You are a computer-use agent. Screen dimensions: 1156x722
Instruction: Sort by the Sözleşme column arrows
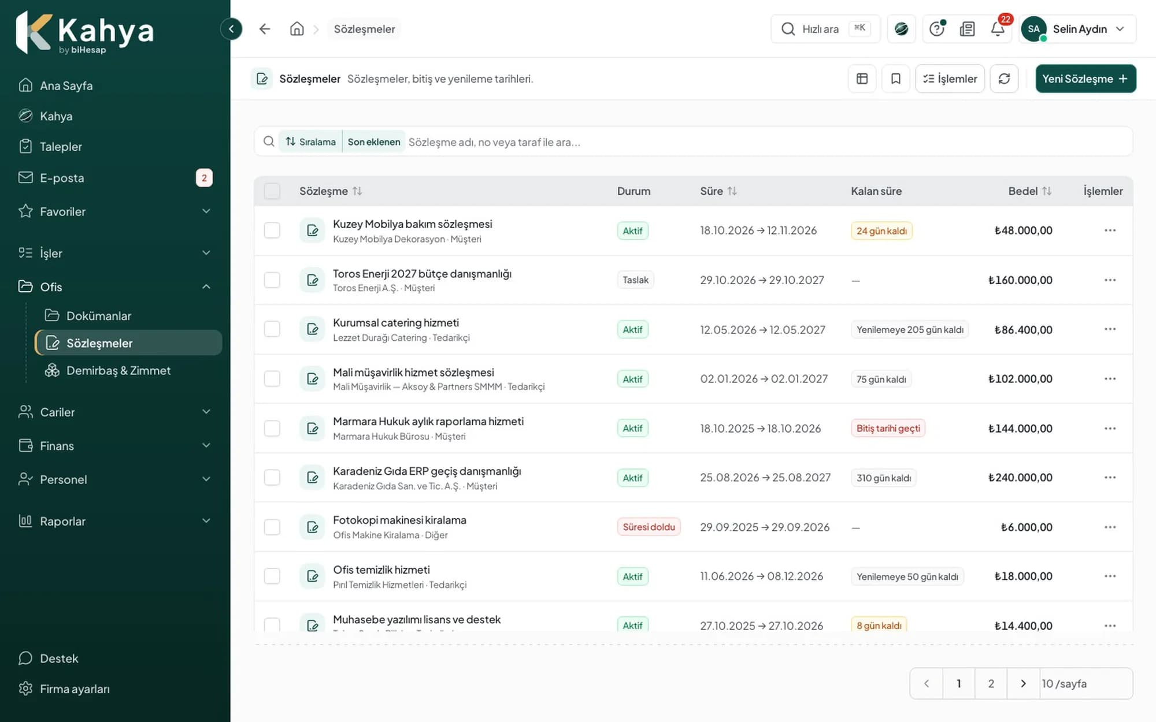coord(357,191)
